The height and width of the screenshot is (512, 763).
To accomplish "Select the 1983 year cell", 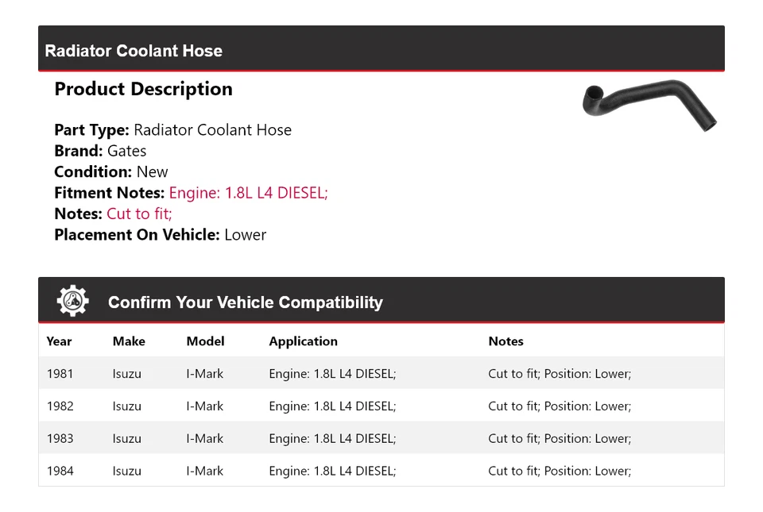I will click(60, 439).
